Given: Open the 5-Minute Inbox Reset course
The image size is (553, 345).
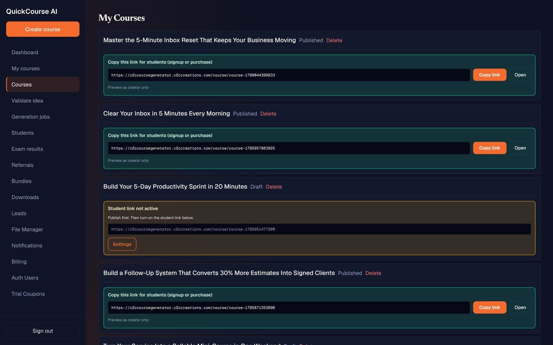Looking at the screenshot, I should click(520, 75).
